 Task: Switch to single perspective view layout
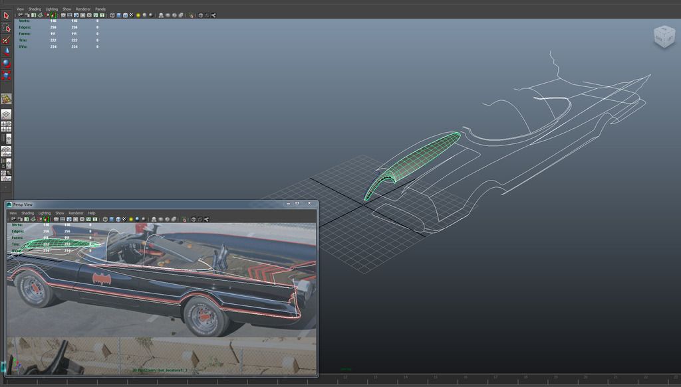pos(6,114)
